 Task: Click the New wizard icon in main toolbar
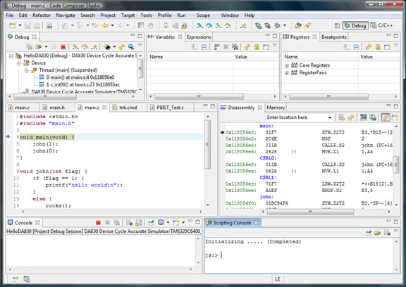point(13,25)
